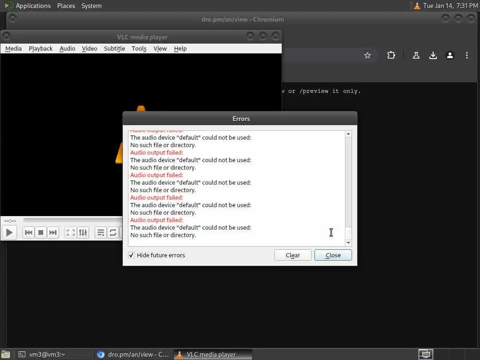Click the last "Audio output failed:" line
Screen dimensions: 480x360
click(x=157, y=220)
